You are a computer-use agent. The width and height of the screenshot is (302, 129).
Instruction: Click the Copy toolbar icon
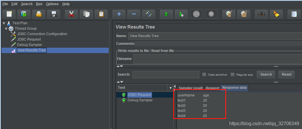[x=86, y=14]
